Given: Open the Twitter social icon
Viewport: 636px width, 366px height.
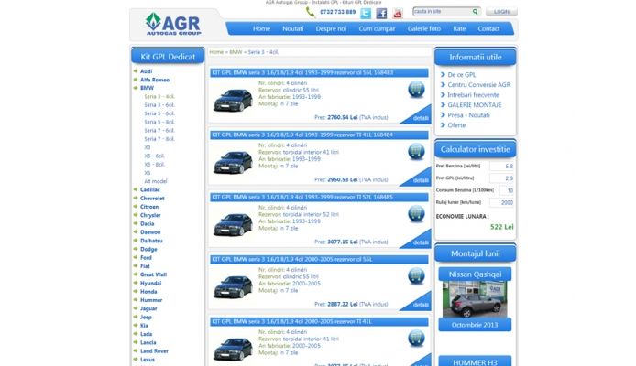Looking at the screenshot, I should coord(366,14).
